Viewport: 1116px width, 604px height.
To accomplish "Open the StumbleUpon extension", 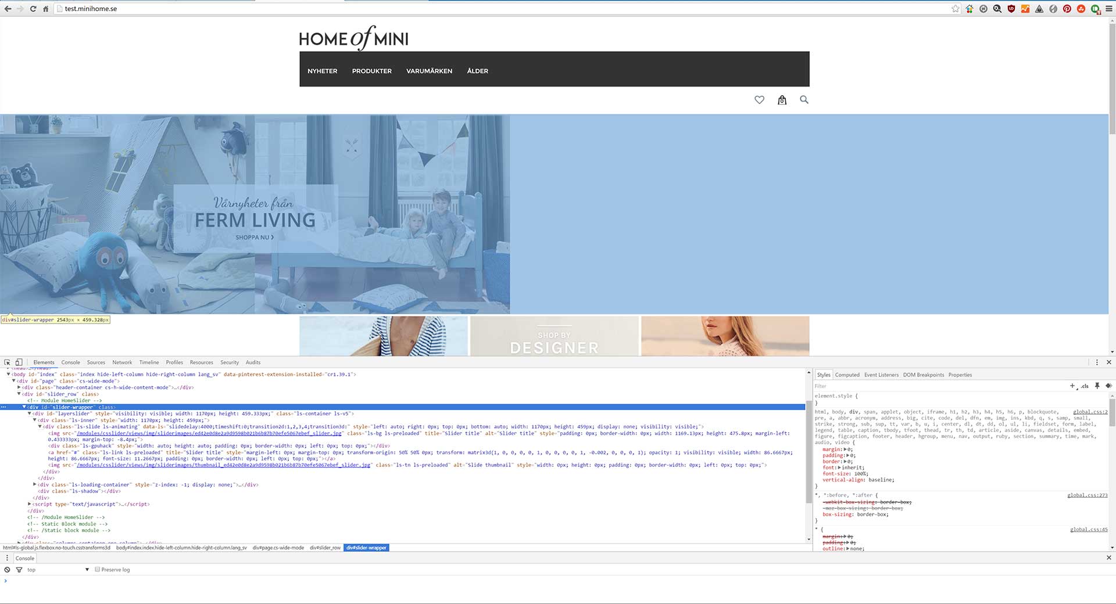I will coord(1081,9).
